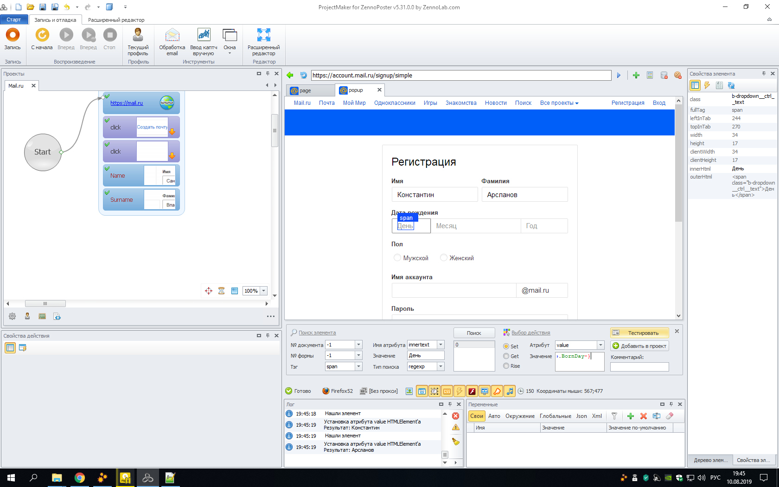Select the Get radio button

coord(506,356)
